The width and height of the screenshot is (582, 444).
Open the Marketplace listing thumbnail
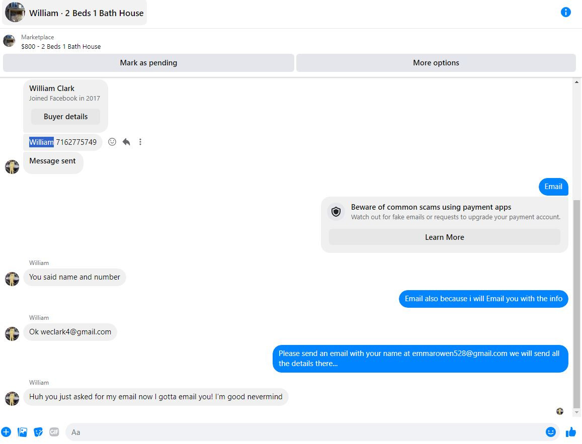click(x=9, y=41)
